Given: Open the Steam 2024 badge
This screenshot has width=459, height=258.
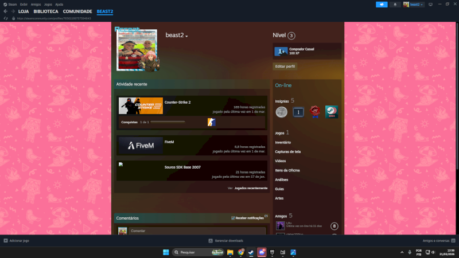Looking at the screenshot, I should click(x=331, y=112).
